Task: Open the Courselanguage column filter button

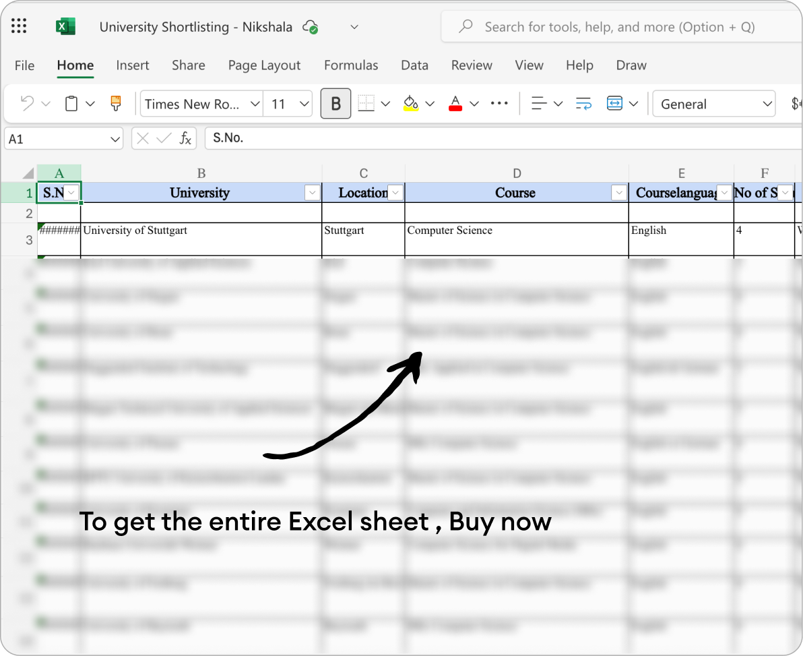Action: pos(724,193)
